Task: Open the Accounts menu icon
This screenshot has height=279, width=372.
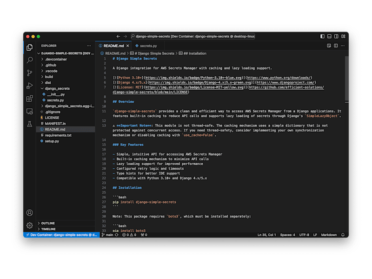Action: 30,213
